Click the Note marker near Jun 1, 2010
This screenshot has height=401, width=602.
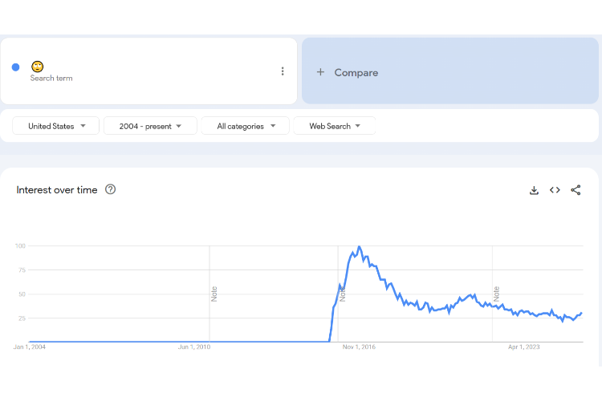214,294
